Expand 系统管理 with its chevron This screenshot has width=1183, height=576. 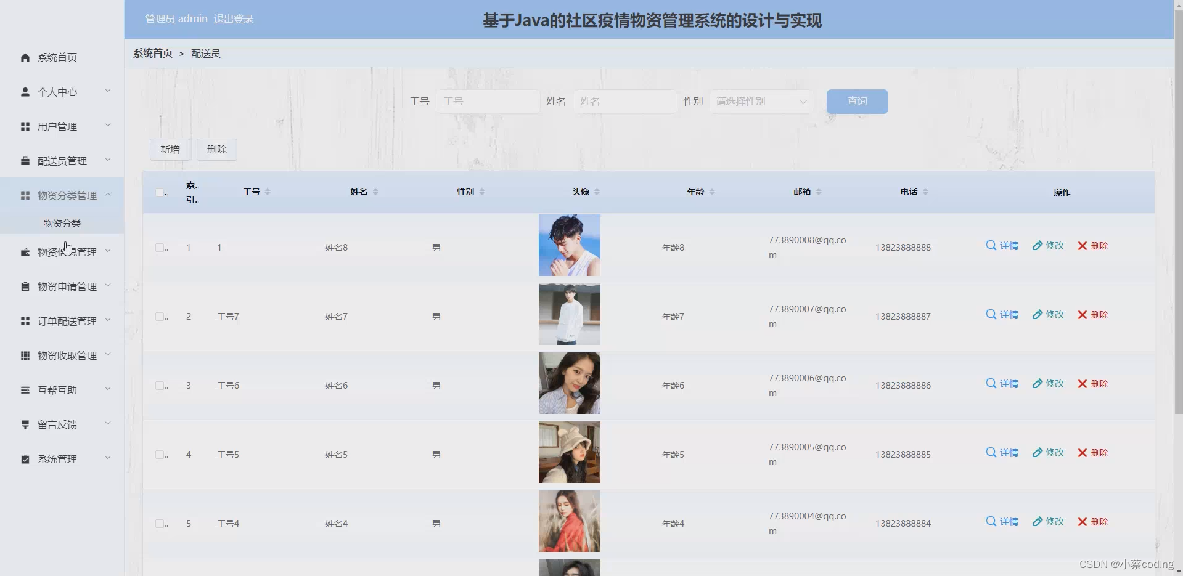pos(108,458)
